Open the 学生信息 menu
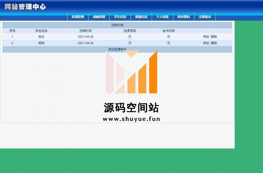263x173 pixels. (120, 17)
